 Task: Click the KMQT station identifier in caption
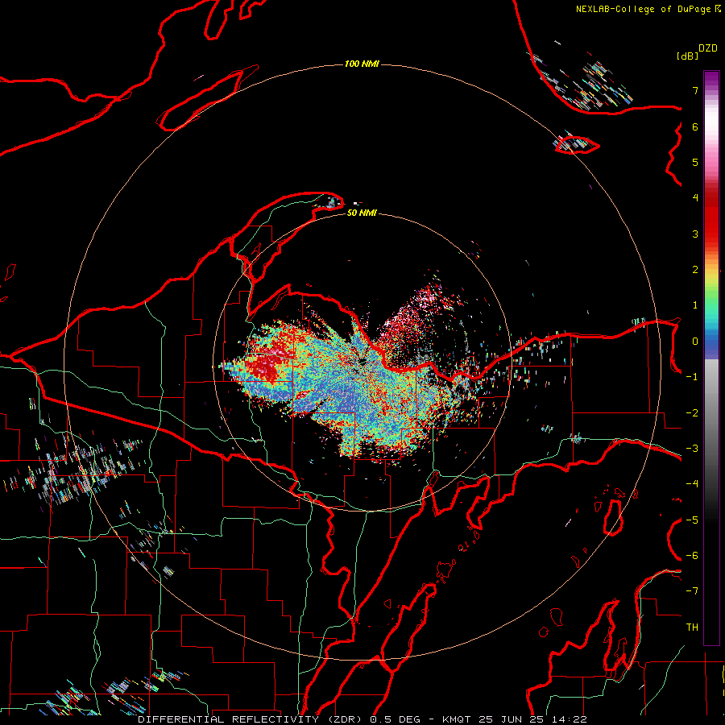pyautogui.click(x=456, y=719)
